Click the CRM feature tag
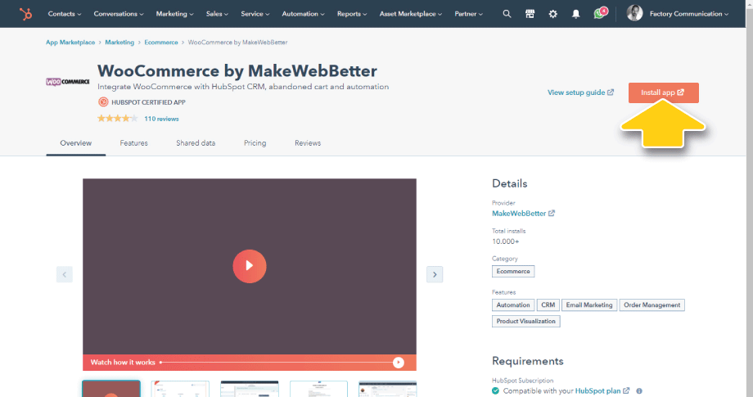Screen dimensions: 753x397 [548, 305]
